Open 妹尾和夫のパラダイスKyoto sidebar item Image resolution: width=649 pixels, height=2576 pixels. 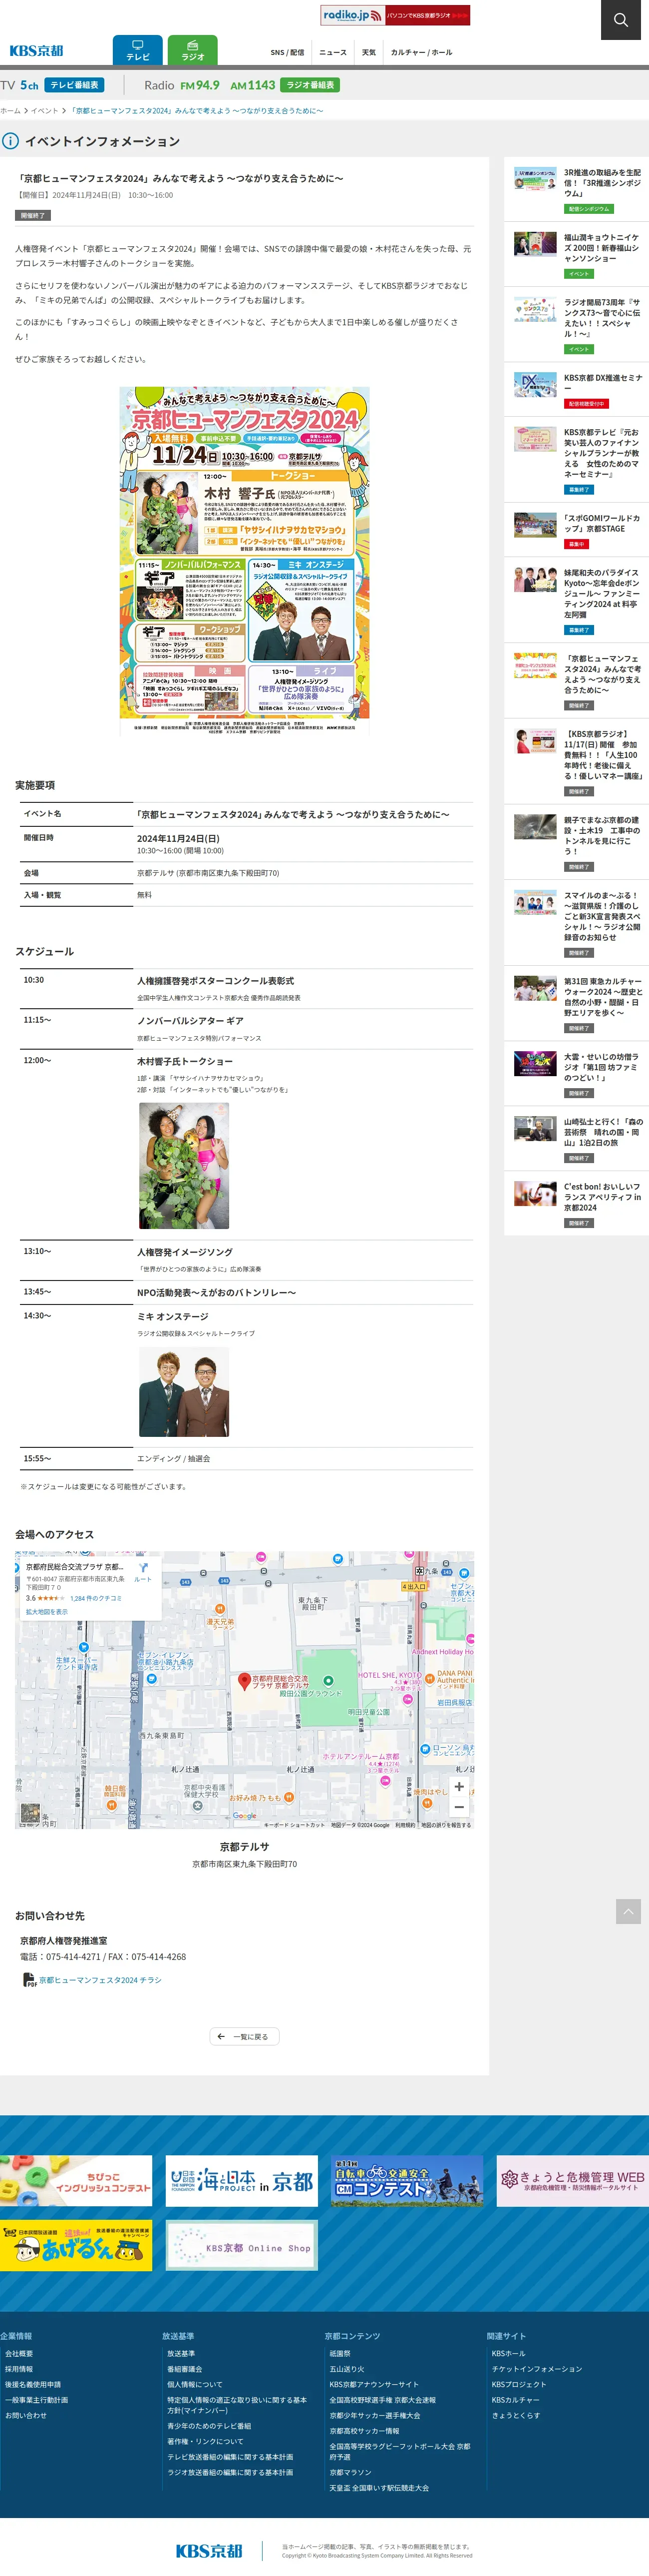coord(577,600)
